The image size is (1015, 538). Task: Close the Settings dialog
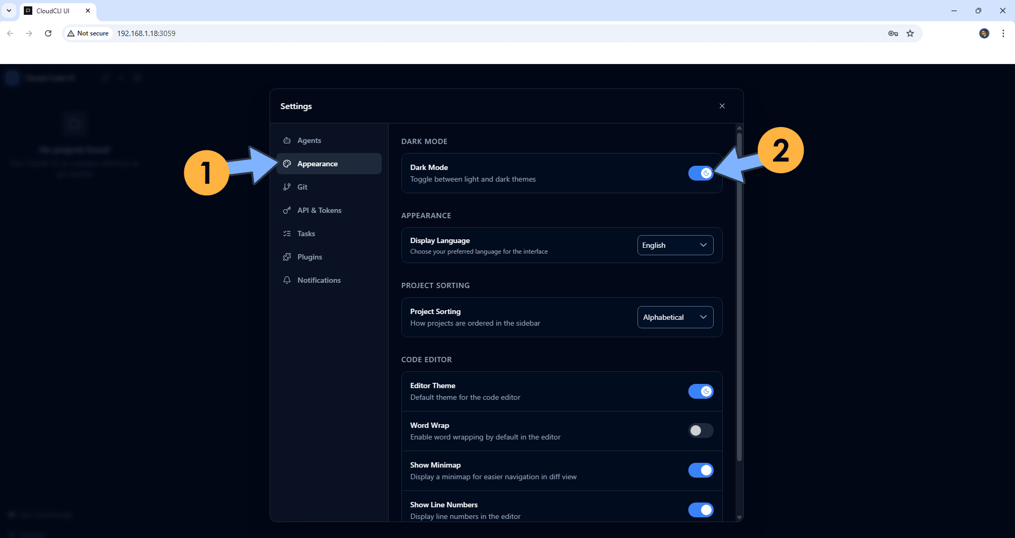coord(722,105)
